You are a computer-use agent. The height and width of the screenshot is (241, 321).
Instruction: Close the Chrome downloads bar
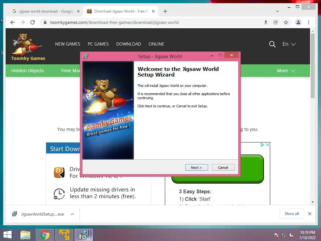309,214
